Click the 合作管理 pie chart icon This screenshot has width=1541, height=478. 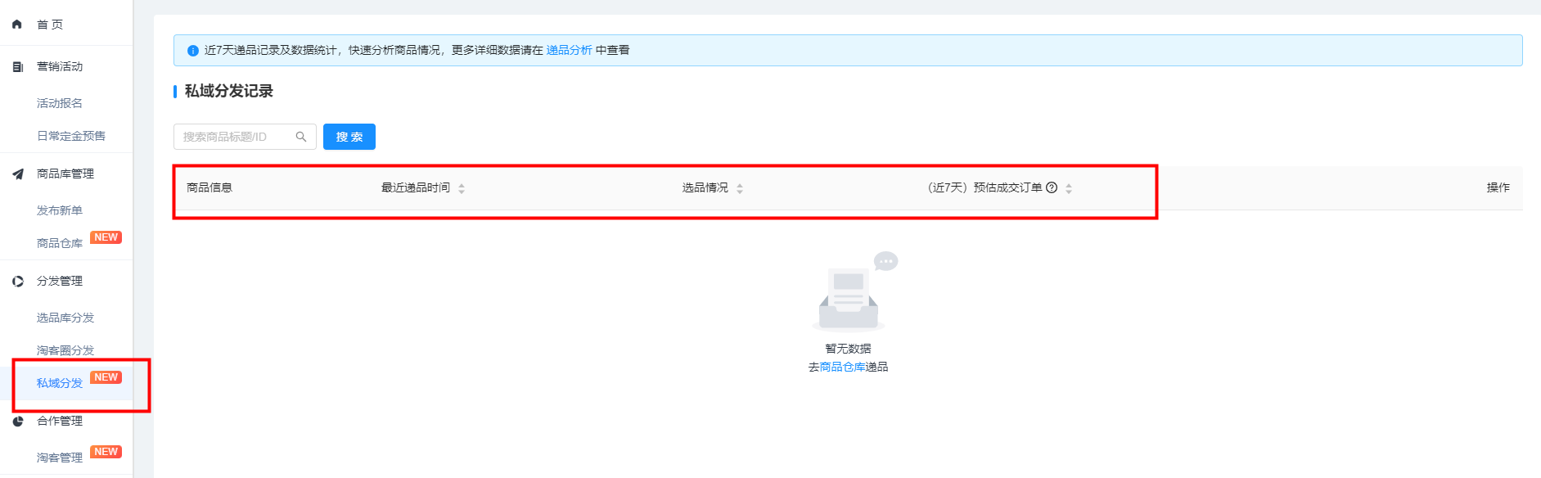coord(18,421)
